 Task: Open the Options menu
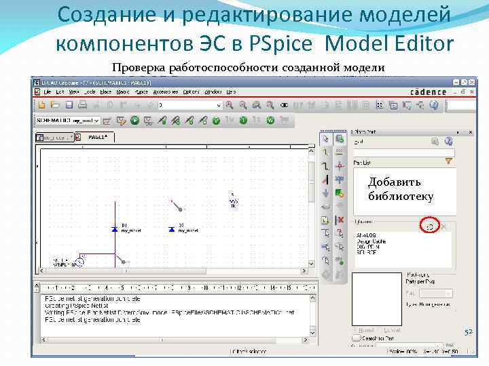pyautogui.click(x=191, y=92)
